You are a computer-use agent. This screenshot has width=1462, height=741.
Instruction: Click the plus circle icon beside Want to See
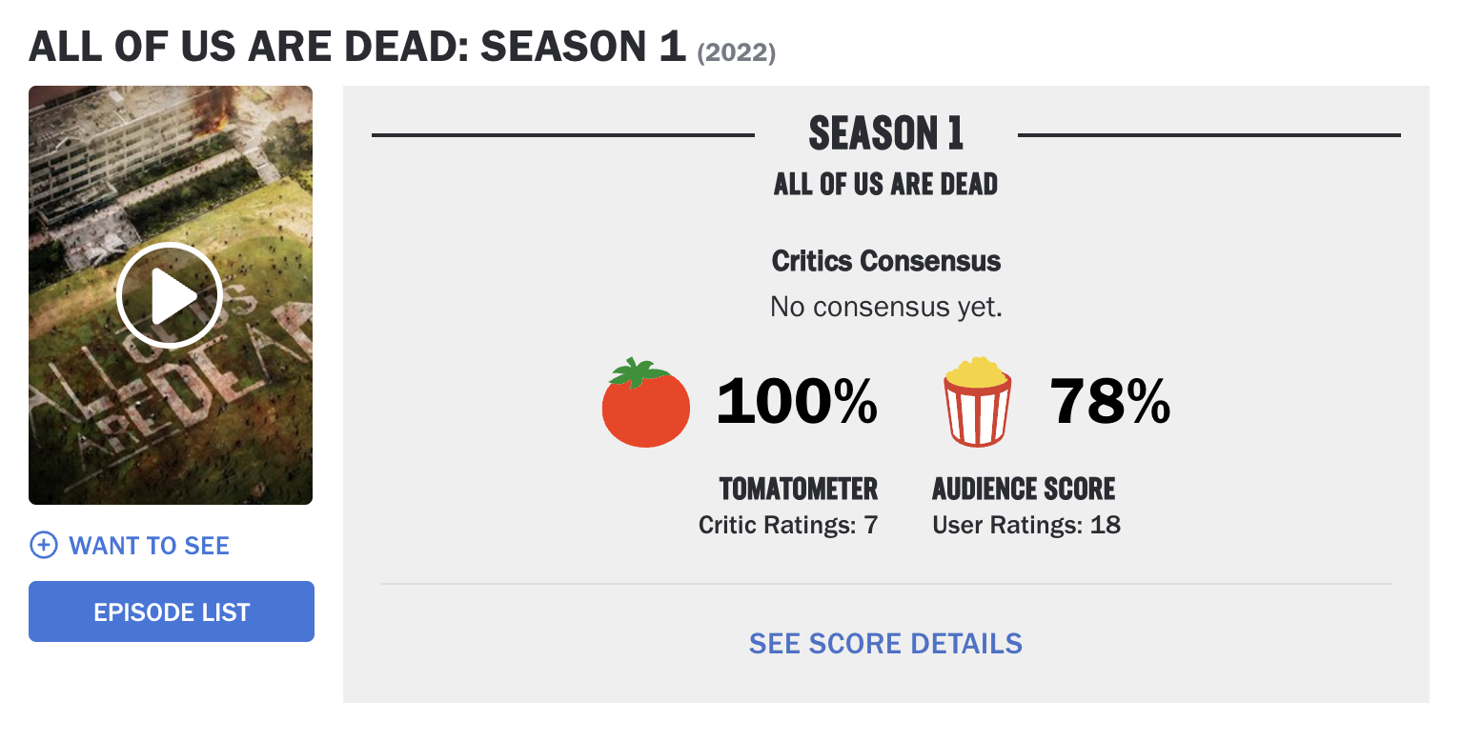pyautogui.click(x=44, y=546)
